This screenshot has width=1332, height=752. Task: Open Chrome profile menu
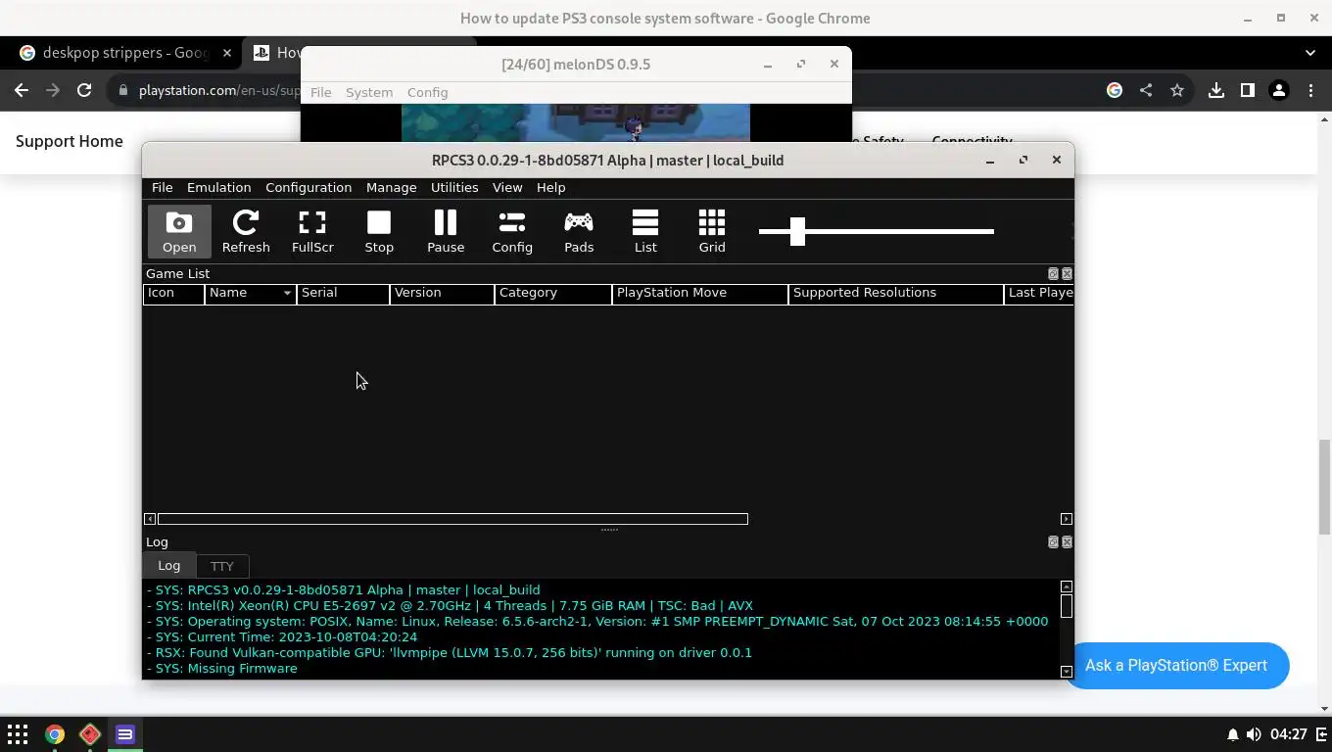(x=1279, y=90)
